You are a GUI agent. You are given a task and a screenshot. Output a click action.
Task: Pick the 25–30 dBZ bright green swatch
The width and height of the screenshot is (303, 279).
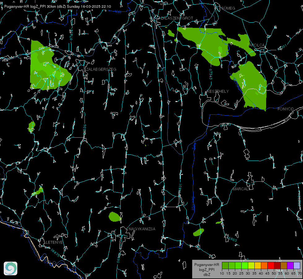point(245,265)
